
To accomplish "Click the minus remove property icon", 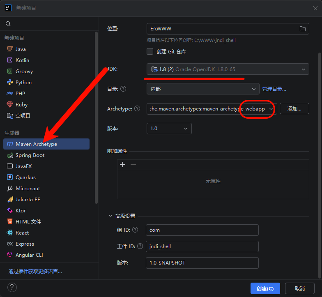I will [x=133, y=164].
